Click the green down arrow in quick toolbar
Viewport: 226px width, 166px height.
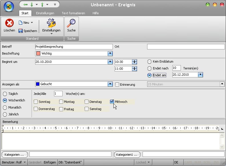(32, 5)
